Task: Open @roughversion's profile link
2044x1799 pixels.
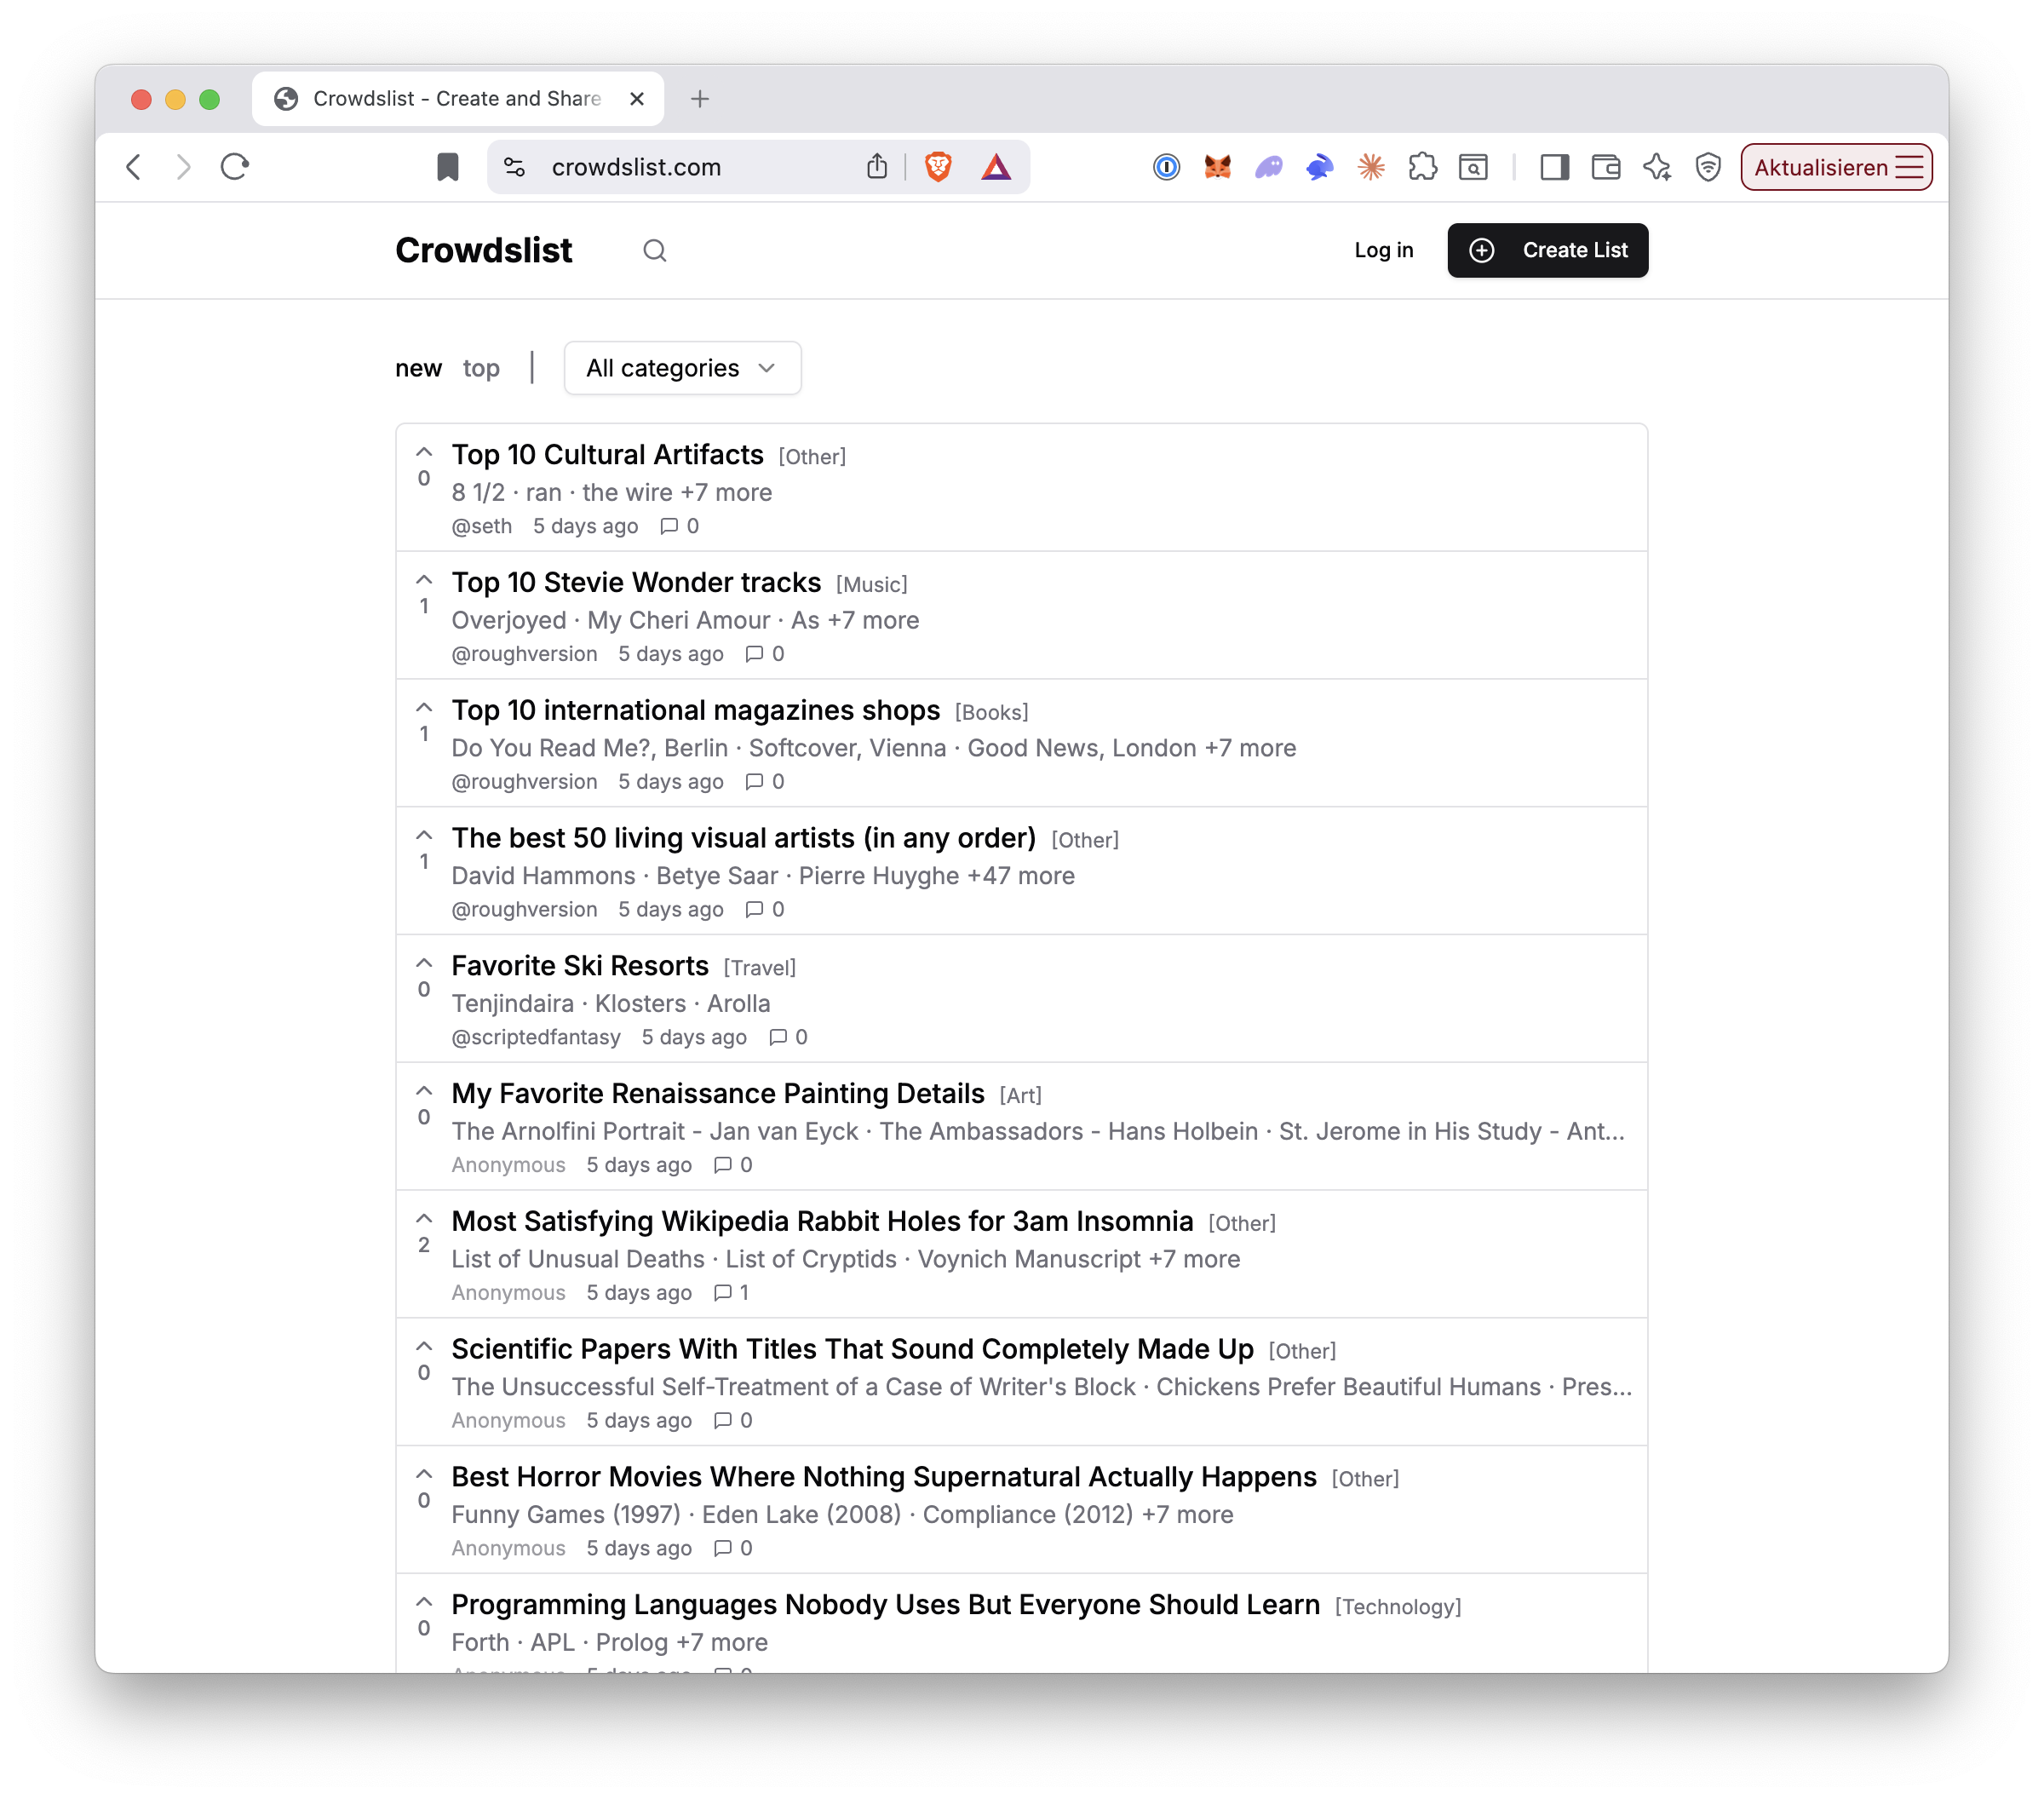Action: [x=524, y=653]
